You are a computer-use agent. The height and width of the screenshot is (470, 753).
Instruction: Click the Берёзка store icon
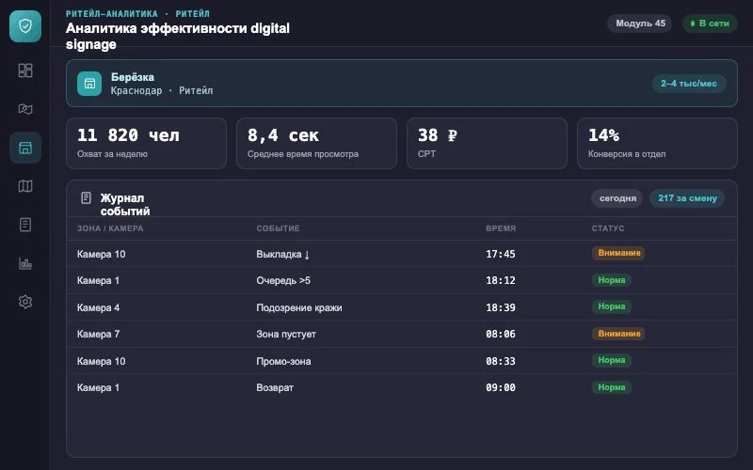tap(89, 84)
